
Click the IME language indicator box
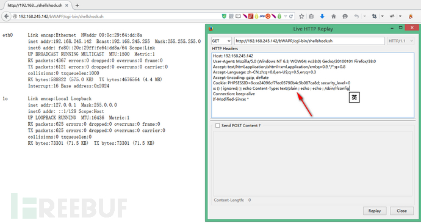354,97
